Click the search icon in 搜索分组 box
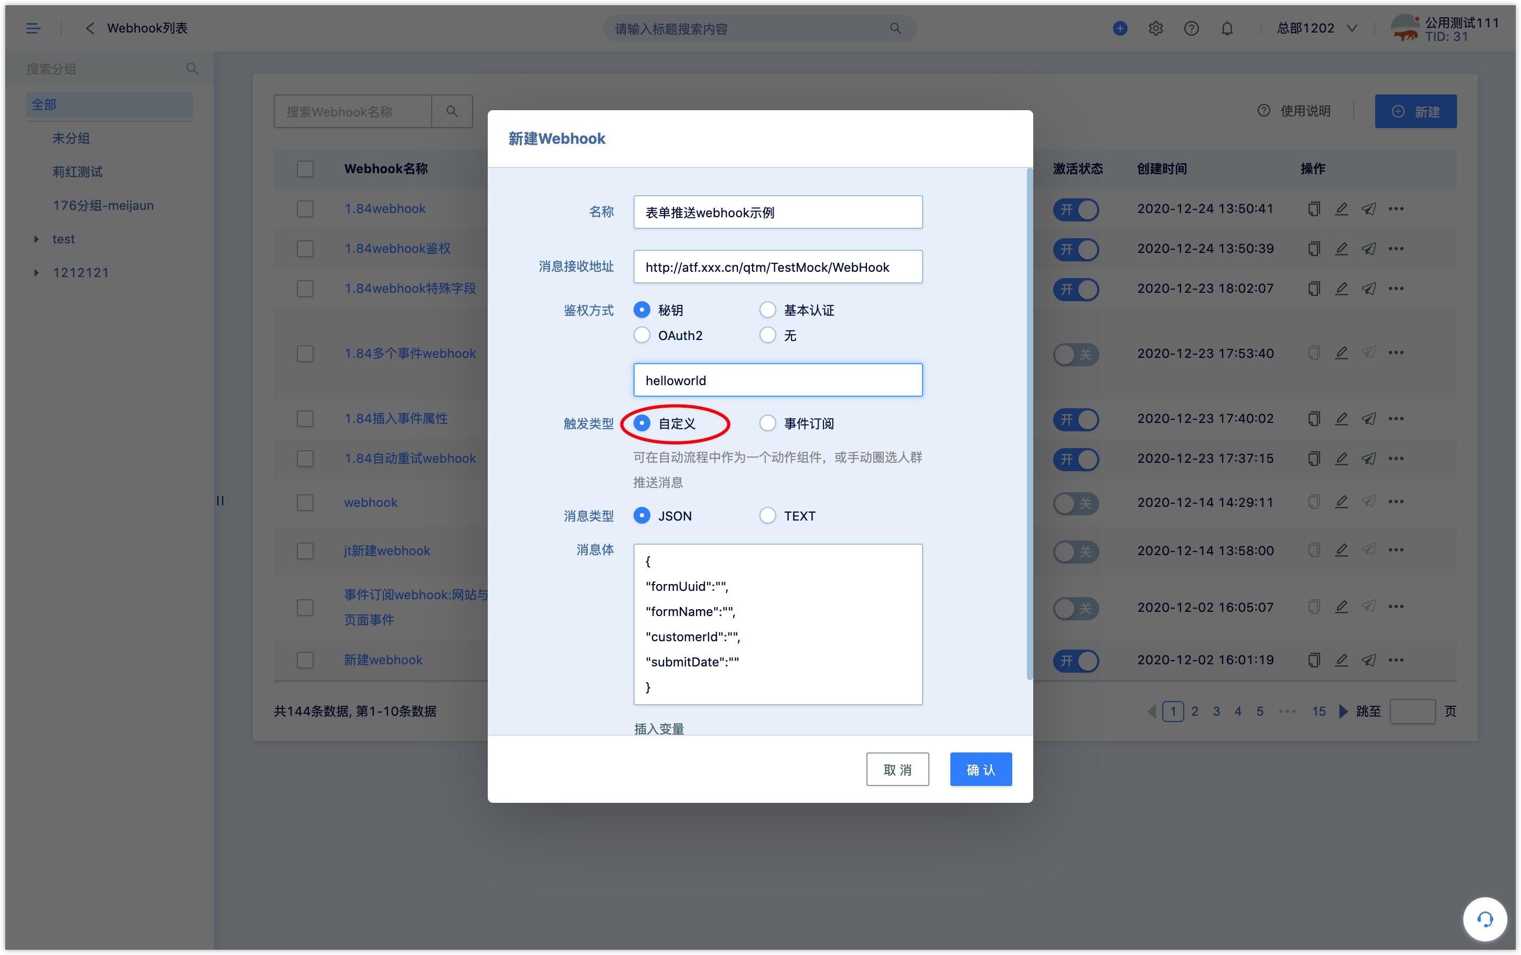 click(x=192, y=68)
